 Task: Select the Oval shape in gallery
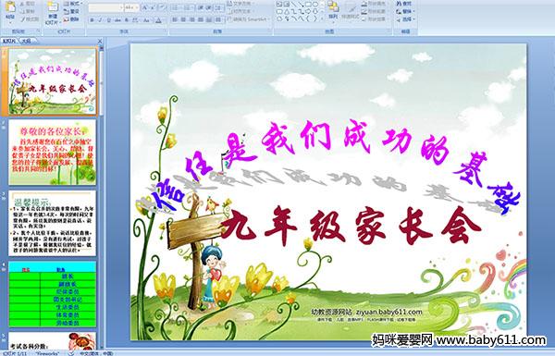pos(315,4)
